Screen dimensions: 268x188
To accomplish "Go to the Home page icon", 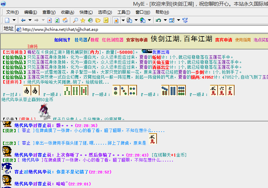I will point(65,20).
